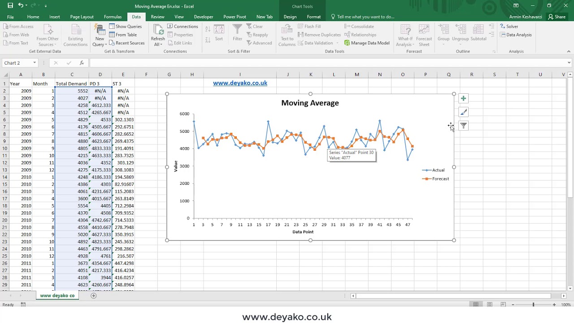Viewport: 574px width, 323px height.
Task: Click the Undo arrow icon
Action: click(x=21, y=6)
